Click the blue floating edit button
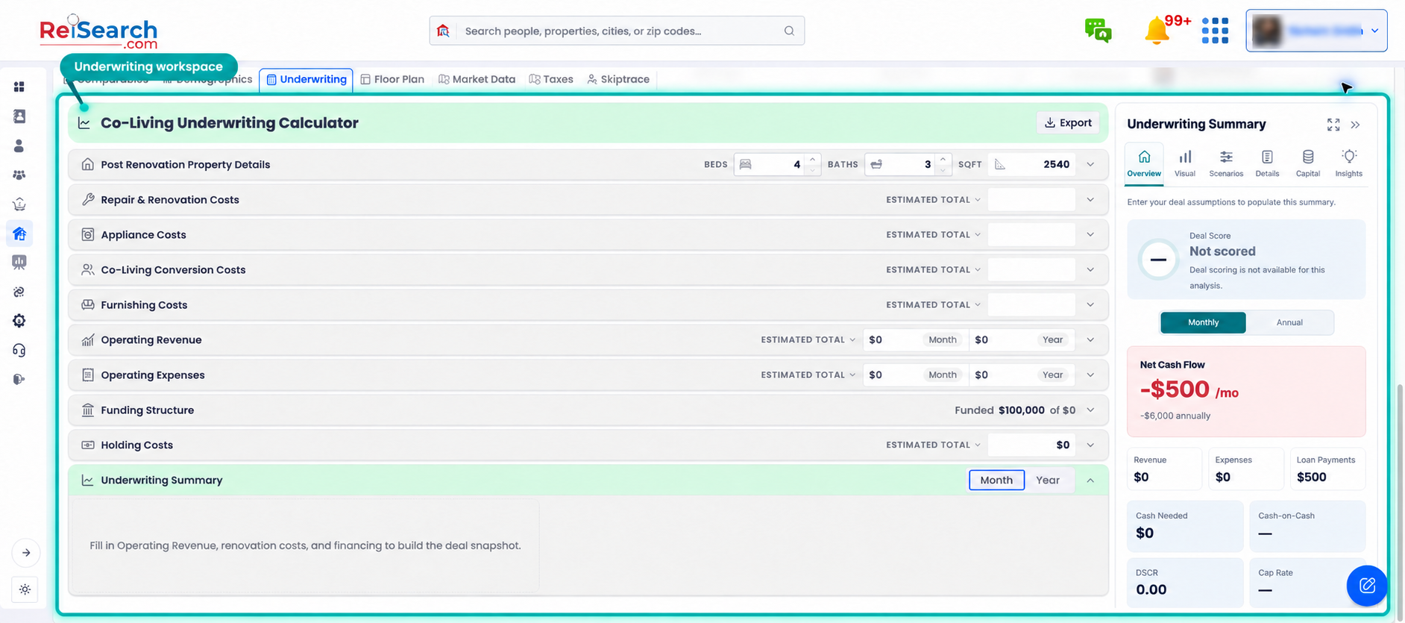Image resolution: width=1405 pixels, height=623 pixels. click(1367, 586)
